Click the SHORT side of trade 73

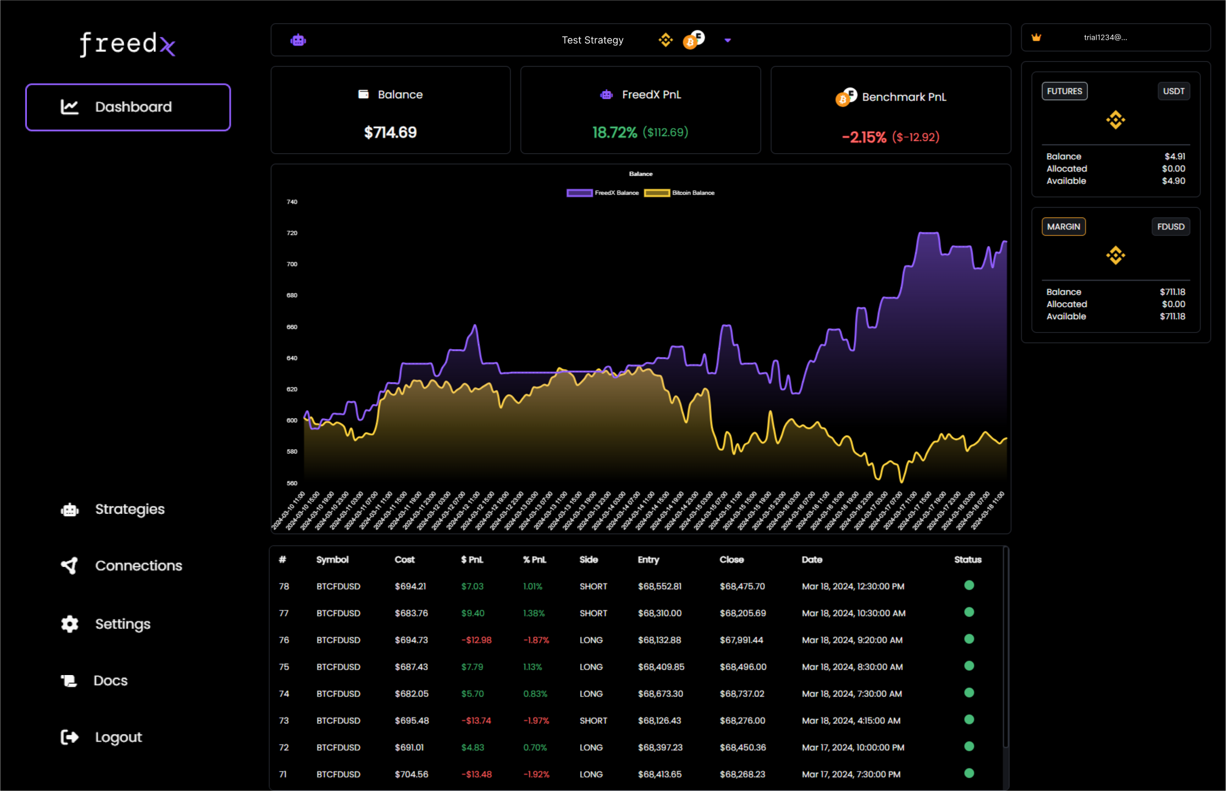593,721
